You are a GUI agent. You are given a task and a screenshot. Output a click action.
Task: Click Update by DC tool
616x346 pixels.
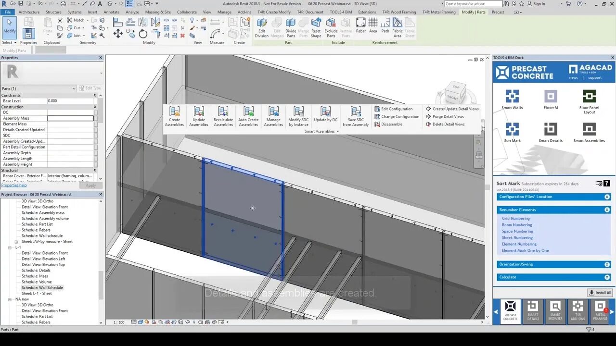click(x=326, y=114)
